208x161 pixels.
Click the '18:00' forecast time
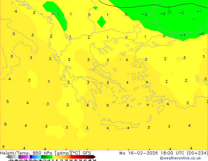tap(167, 153)
